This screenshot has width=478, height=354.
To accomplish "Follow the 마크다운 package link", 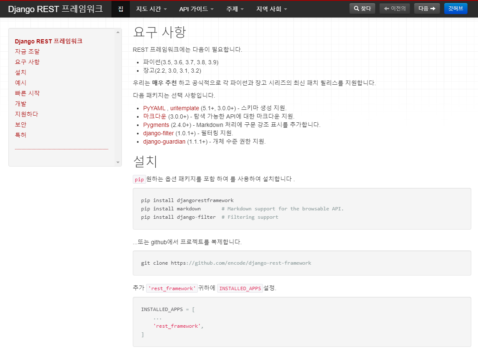I will pyautogui.click(x=155, y=116).
